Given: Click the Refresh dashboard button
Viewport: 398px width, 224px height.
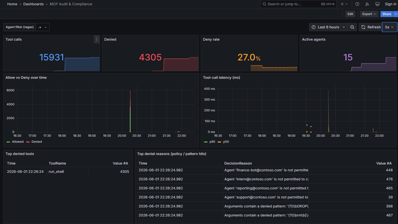Looking at the screenshot, I should (371, 27).
